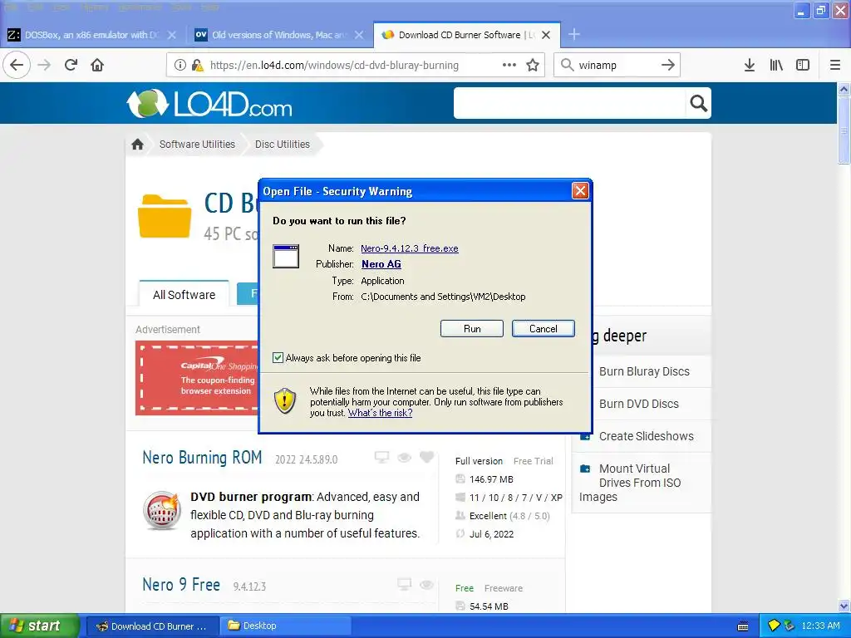Click the Capital One Shopping advertisement
The height and width of the screenshot is (638, 851).
click(197, 378)
